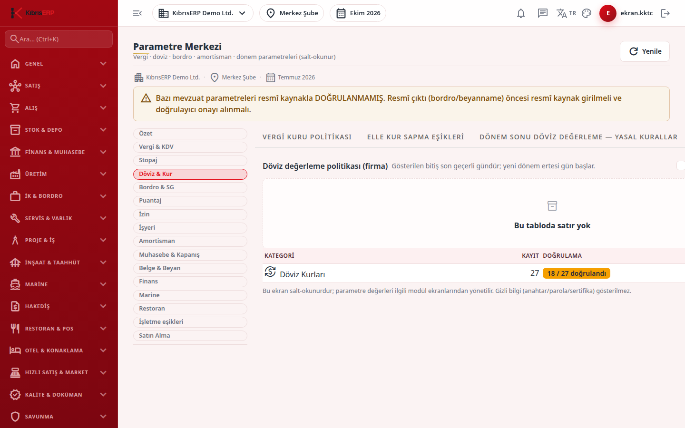
Task: Click the SAVUNMA shield icon
Action: pos(15,417)
